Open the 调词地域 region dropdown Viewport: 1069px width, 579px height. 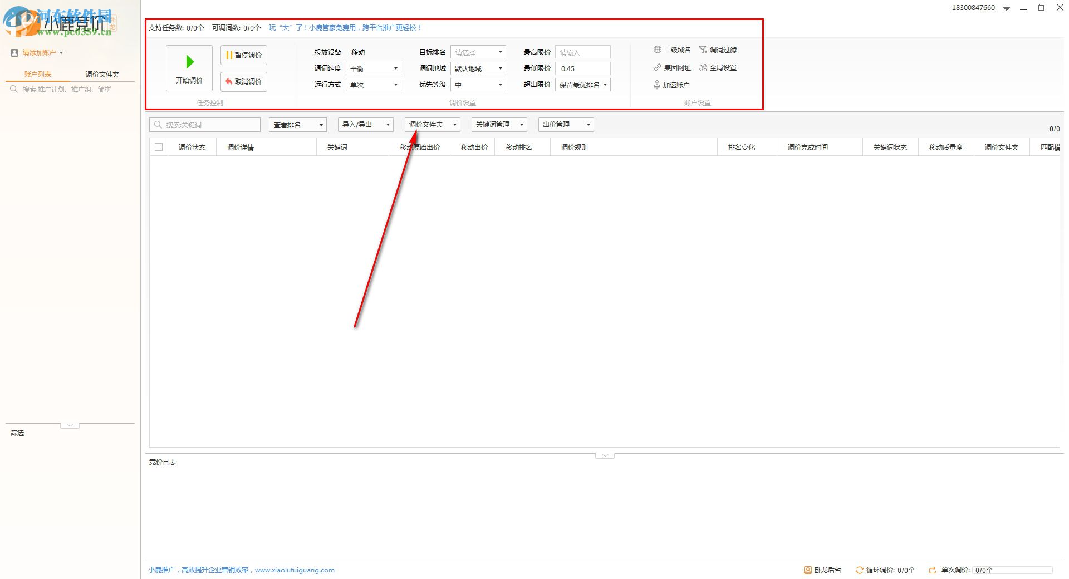(x=478, y=68)
